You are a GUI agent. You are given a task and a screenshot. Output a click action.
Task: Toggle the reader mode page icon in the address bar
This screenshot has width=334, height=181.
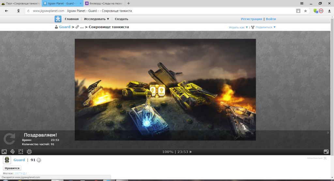tap(298, 11)
